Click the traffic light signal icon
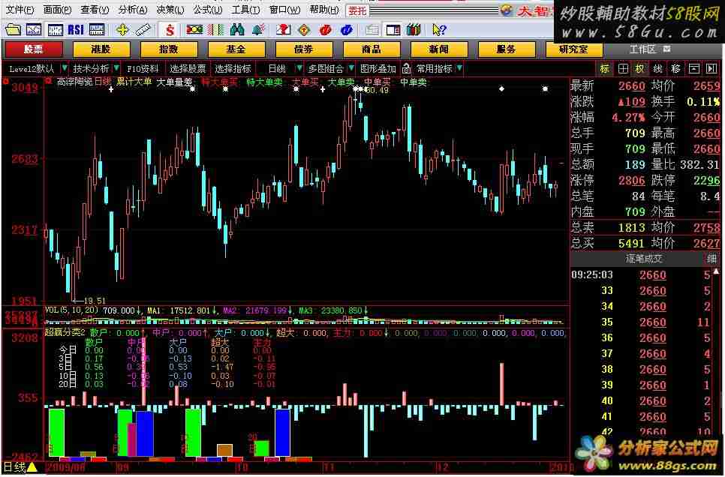The height and width of the screenshot is (477, 725). (x=194, y=30)
